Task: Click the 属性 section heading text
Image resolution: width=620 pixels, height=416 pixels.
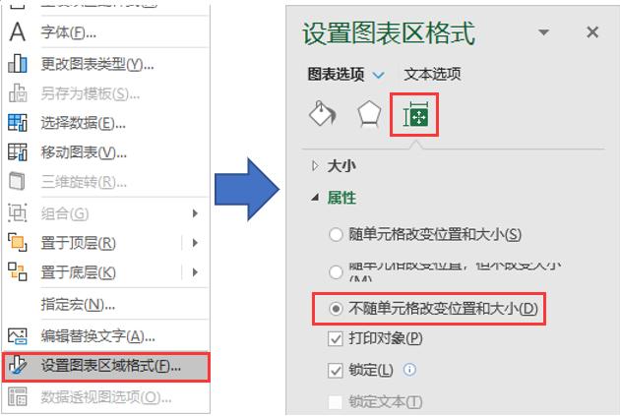Action: click(x=341, y=197)
